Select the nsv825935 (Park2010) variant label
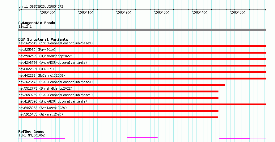275x142 pixels. [x=37, y=50]
